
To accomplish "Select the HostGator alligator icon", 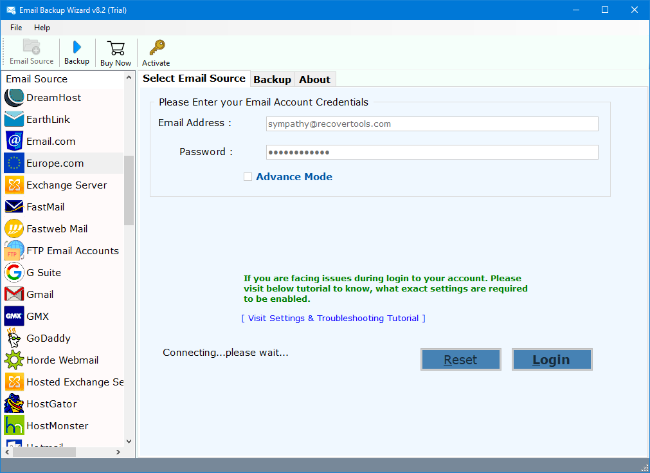I will pyautogui.click(x=14, y=403).
